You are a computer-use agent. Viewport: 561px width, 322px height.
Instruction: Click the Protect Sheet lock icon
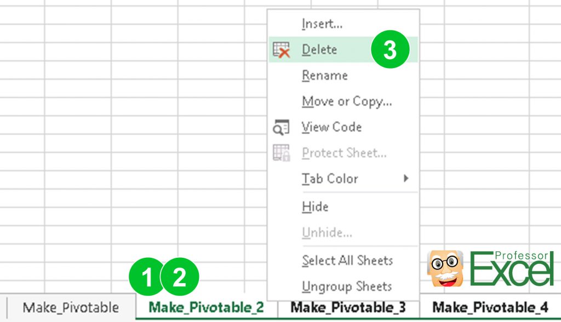(281, 153)
